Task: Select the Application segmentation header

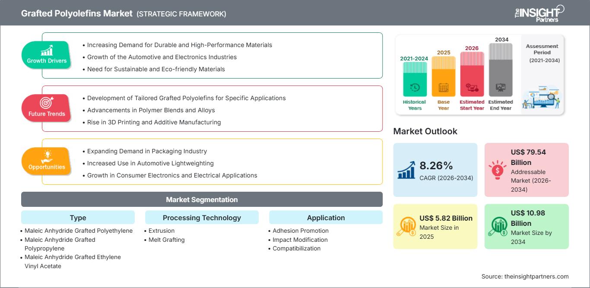Action: pyautogui.click(x=326, y=218)
